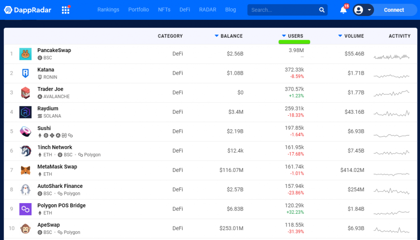Screen dimensions: 420x240
Task: Click the Polygon icon under ApeSwap
Action: (60, 233)
